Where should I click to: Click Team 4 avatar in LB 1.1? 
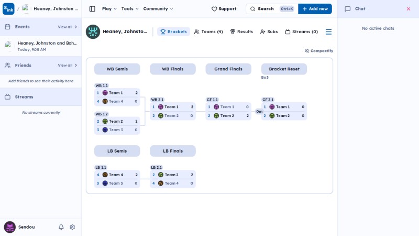pos(105,175)
